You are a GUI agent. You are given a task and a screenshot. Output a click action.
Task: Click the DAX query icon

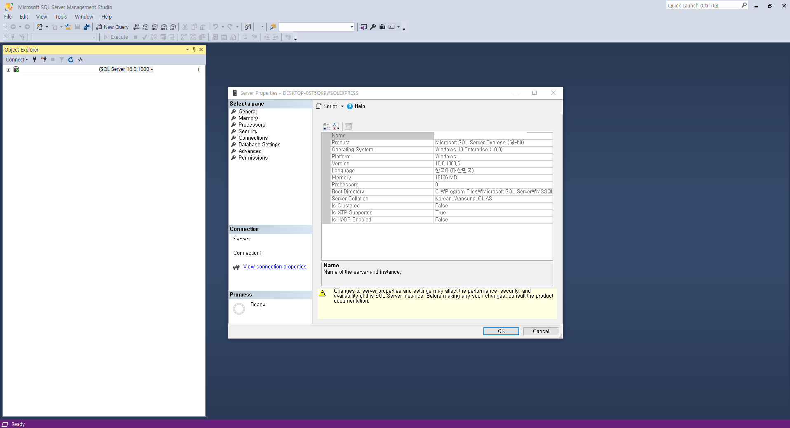tap(173, 27)
